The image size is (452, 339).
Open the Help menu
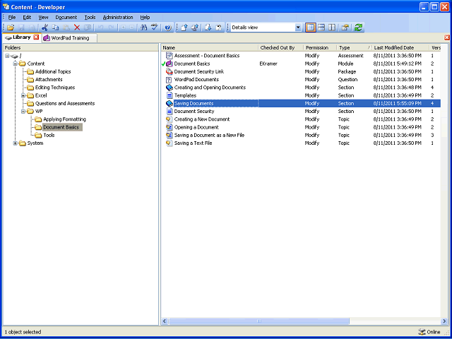click(145, 17)
